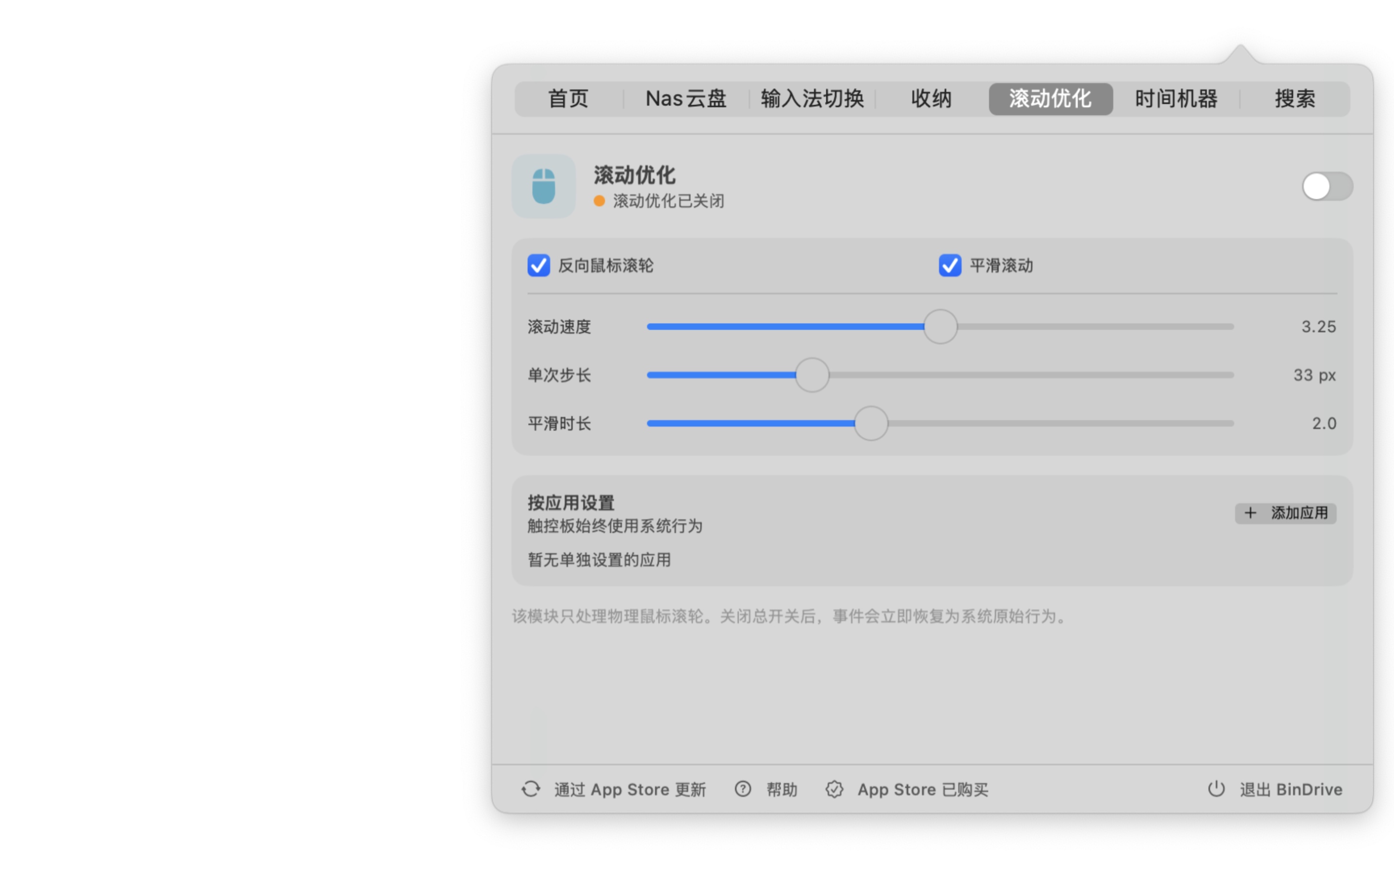Switch to the 首页 tab
The image size is (1394, 871).
(x=568, y=99)
